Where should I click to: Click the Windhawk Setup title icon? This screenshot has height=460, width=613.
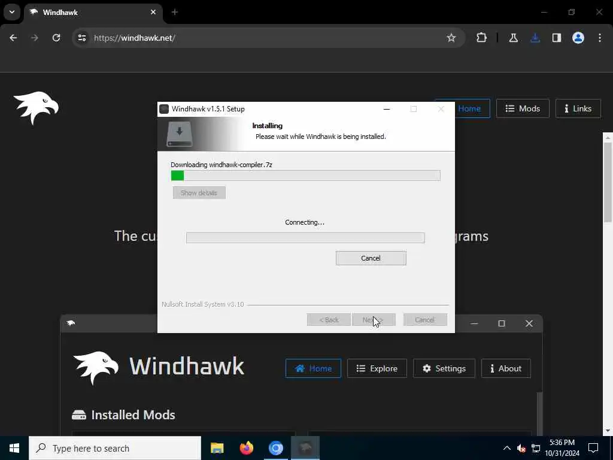point(164,109)
